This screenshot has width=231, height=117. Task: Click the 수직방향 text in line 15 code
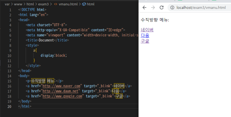click(x=38, y=81)
